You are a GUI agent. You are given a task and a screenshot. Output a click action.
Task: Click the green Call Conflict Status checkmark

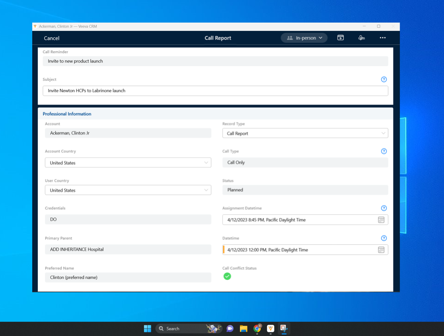click(x=227, y=277)
